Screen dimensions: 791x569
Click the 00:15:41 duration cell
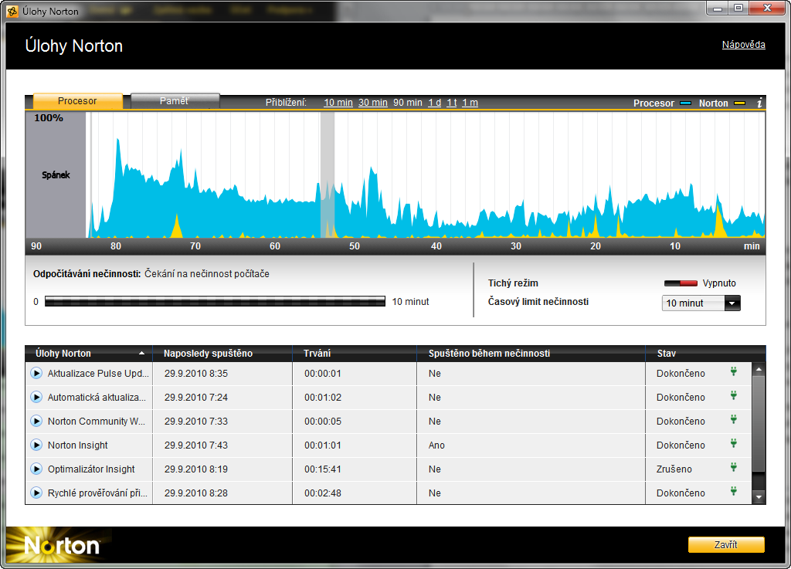click(323, 469)
